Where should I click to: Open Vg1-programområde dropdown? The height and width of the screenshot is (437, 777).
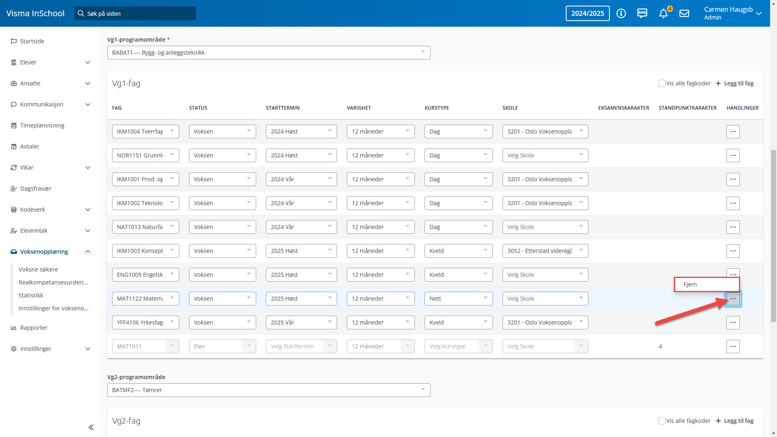[x=268, y=53]
